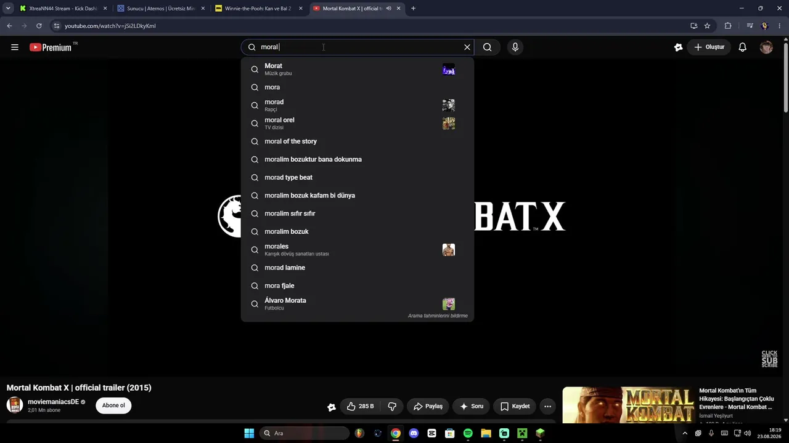Open a new browser tab
The width and height of the screenshot is (789, 443).
point(413,9)
